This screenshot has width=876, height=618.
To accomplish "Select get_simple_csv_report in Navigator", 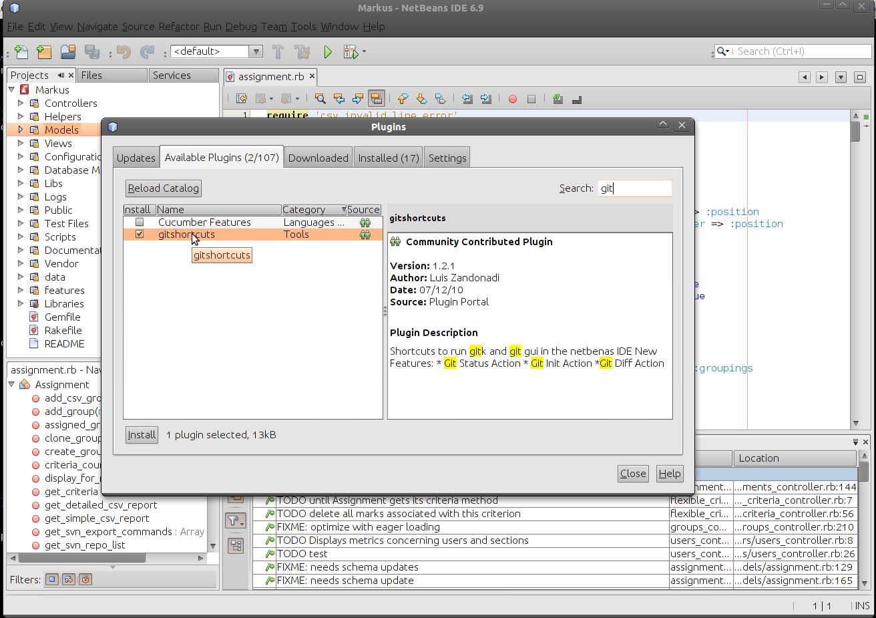I will coord(97,518).
